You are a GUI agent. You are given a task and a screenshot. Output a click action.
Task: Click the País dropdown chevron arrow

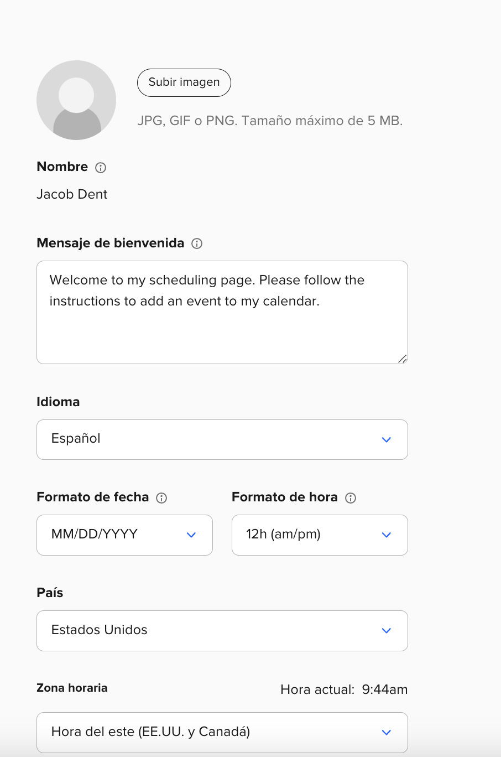click(387, 631)
